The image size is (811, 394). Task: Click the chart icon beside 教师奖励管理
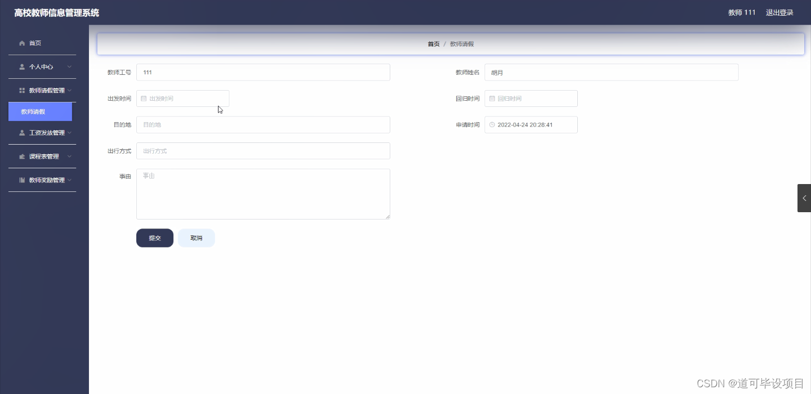pyautogui.click(x=22, y=180)
